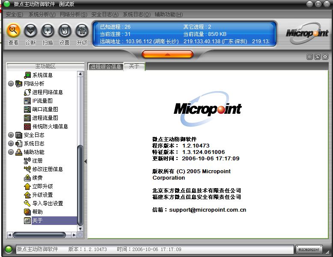Open the 诊断 diagnosis toolbar icon
Image resolution: width=333 pixels, height=257 pixels.
pos(30,31)
